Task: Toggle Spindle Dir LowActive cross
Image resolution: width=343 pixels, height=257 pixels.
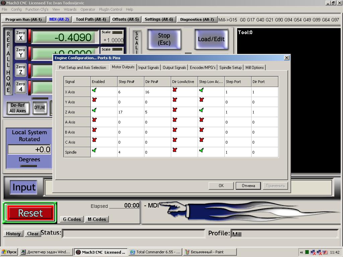Action: (x=175, y=150)
